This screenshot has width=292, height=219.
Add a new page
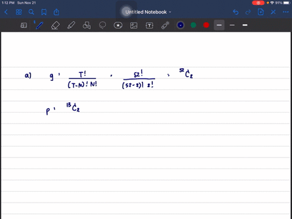260,12
